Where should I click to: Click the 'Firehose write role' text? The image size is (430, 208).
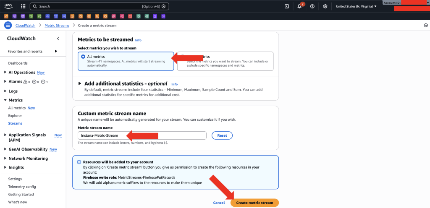pos(100,177)
